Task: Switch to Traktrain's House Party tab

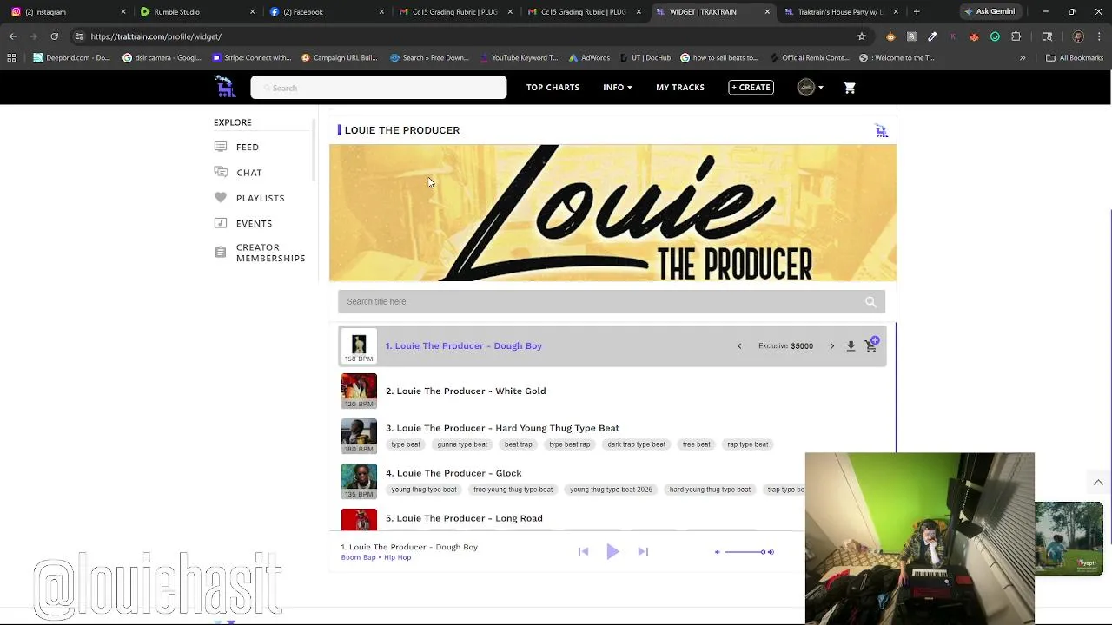Action: (841, 12)
